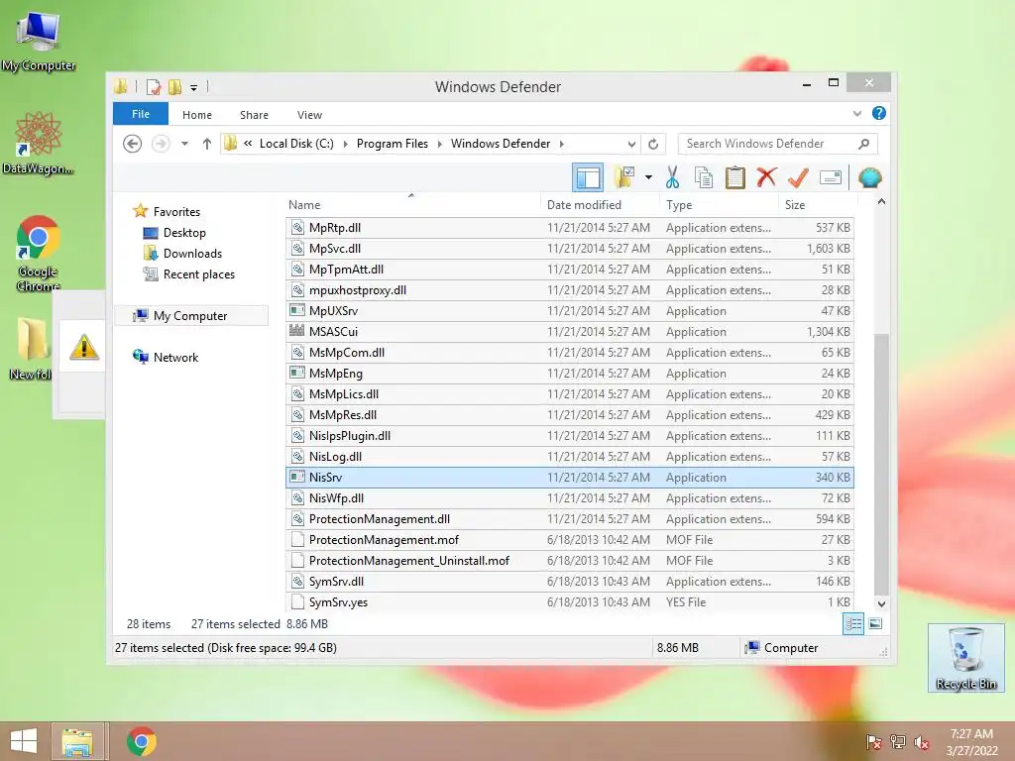
Task: Click Program Files breadcrumb
Action: [x=393, y=144]
